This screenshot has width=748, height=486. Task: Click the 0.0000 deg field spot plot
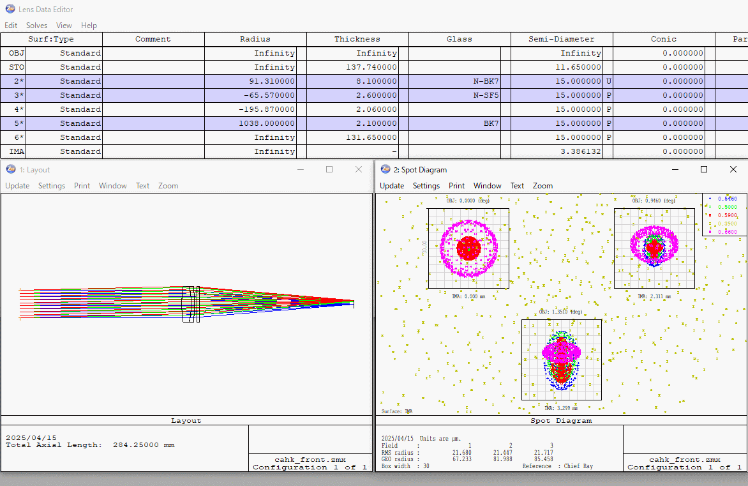[468, 248]
